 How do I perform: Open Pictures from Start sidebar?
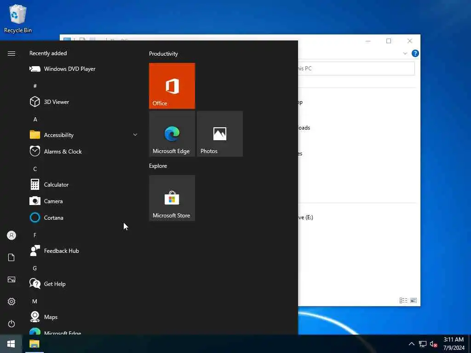(11, 279)
